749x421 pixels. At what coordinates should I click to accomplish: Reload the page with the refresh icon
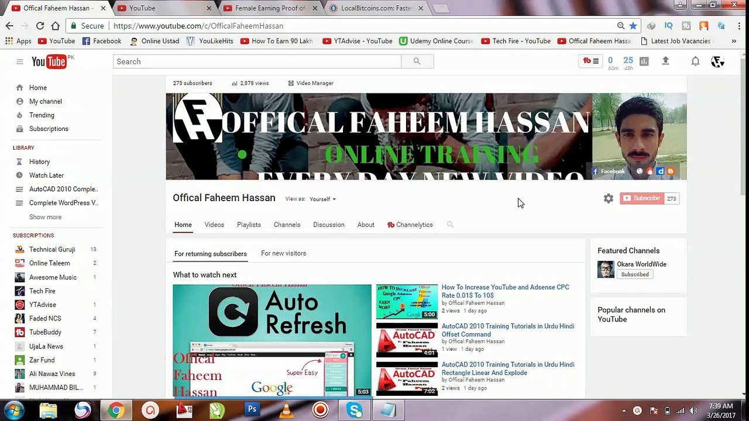tap(40, 26)
